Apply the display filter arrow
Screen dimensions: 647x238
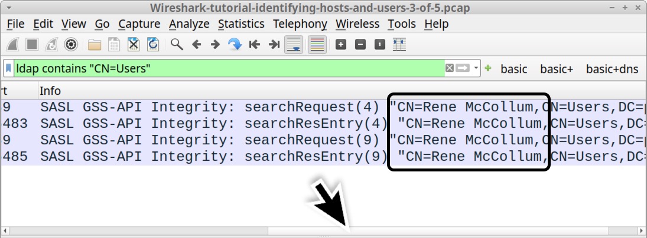(463, 68)
